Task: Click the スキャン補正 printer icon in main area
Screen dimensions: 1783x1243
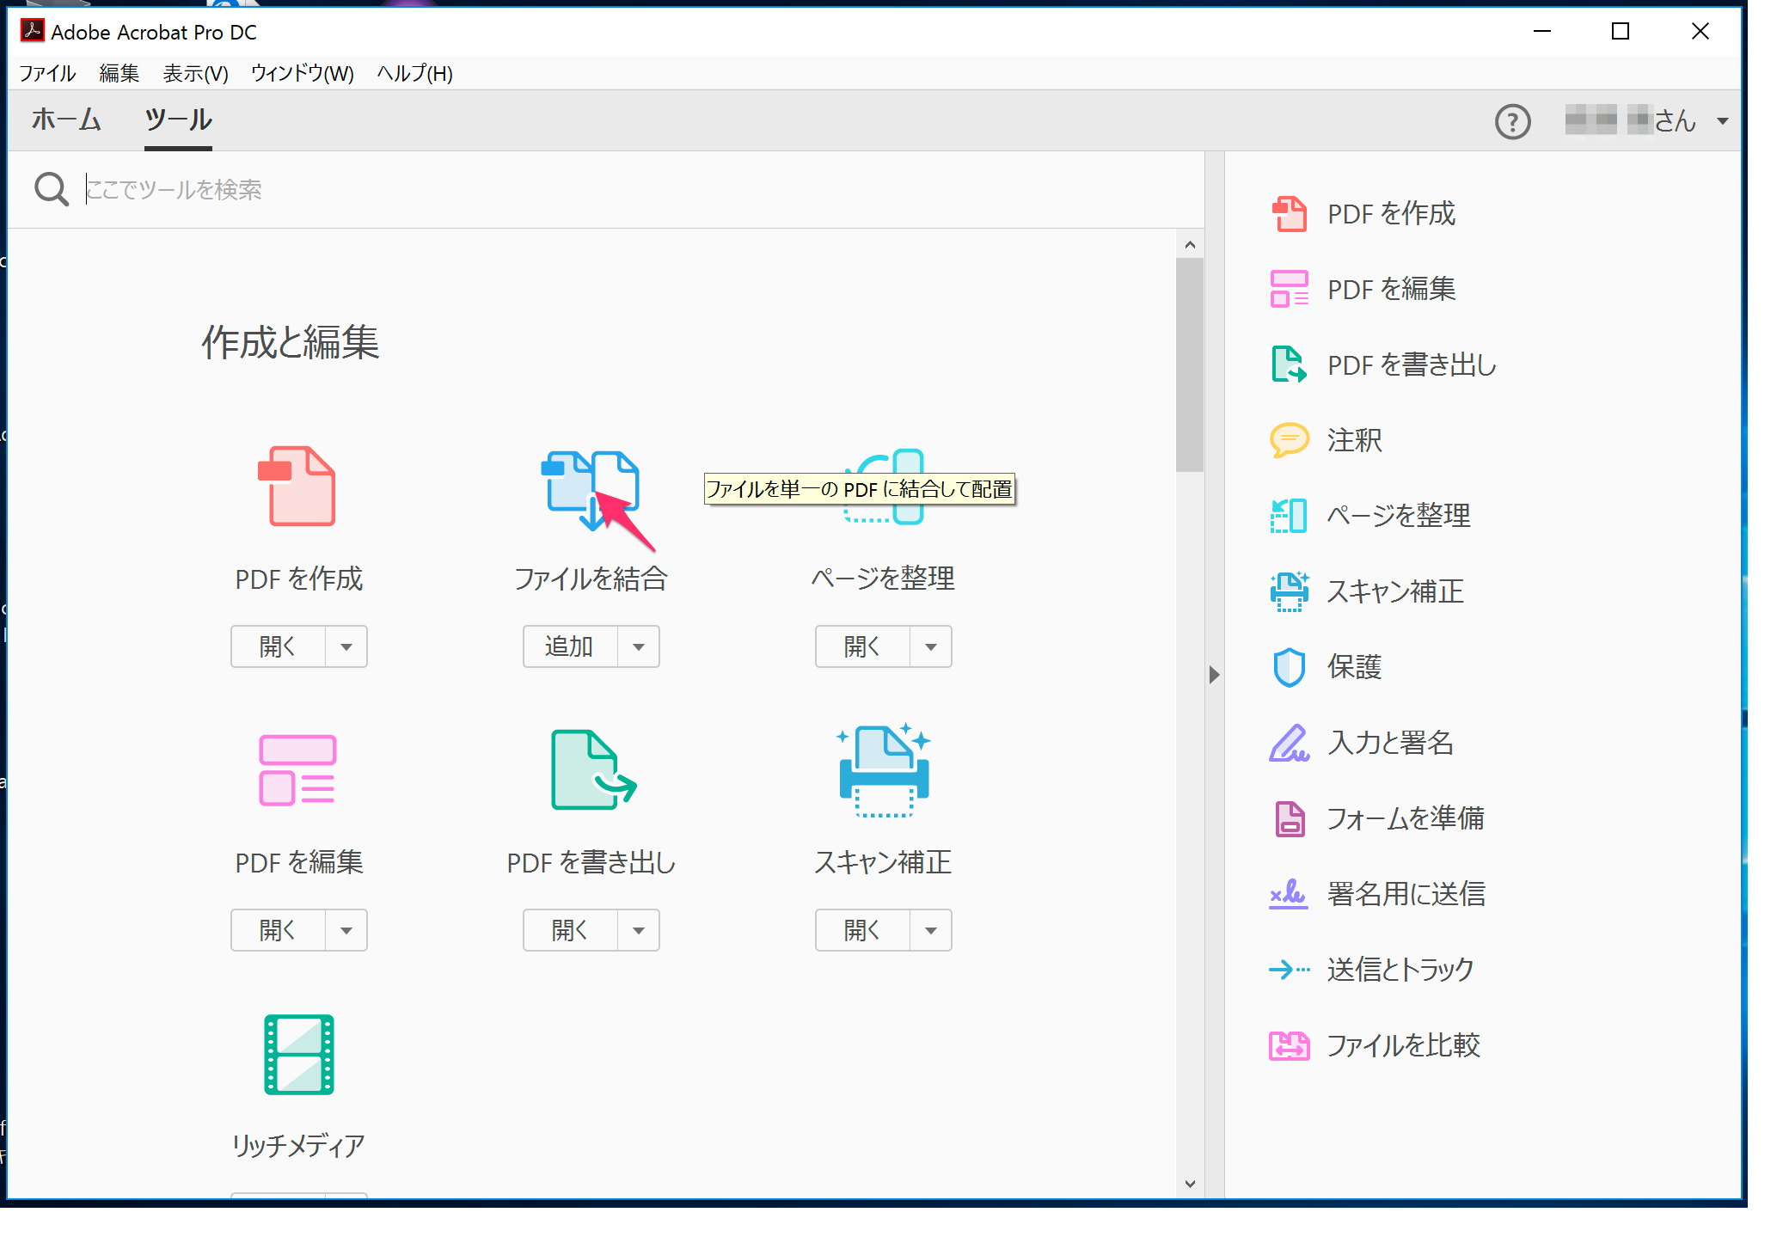Action: click(x=884, y=770)
